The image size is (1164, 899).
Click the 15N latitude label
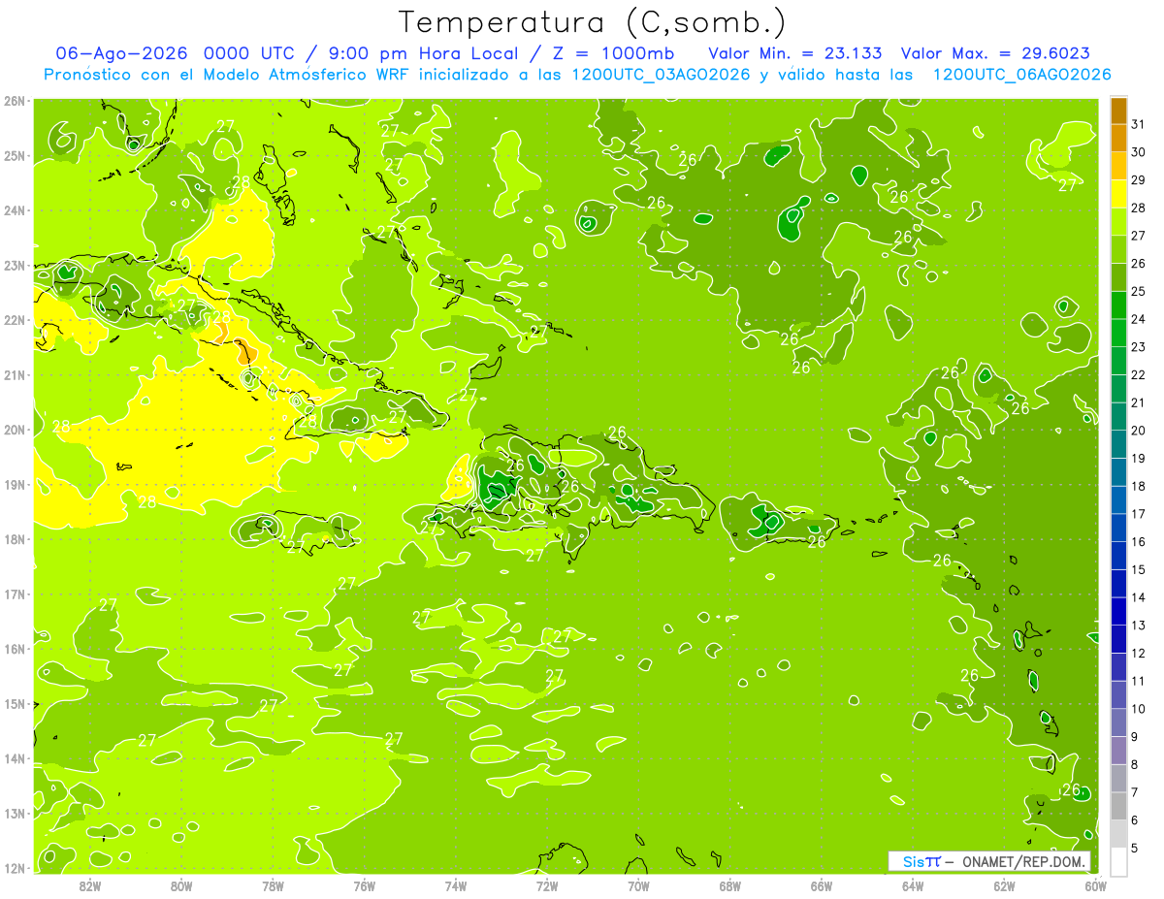[x=16, y=704]
